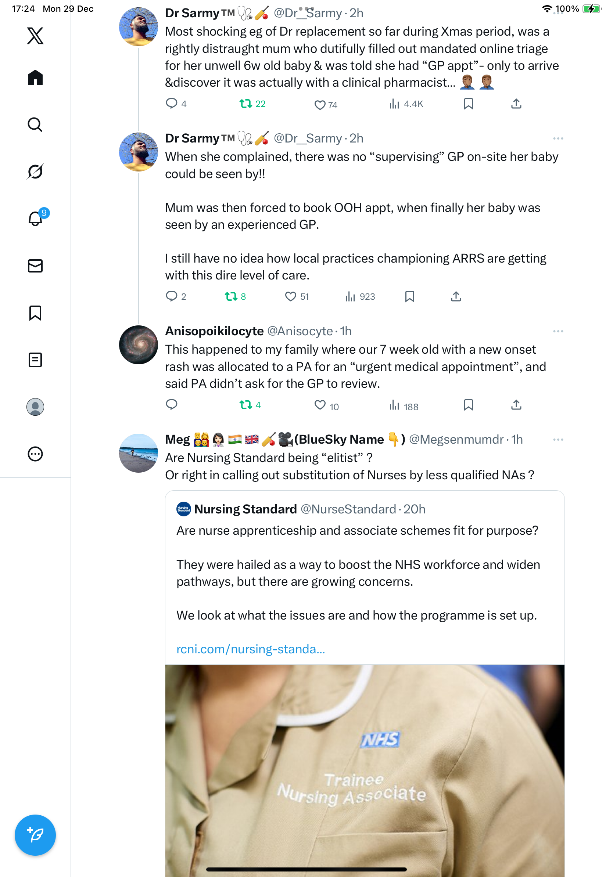Open Profile from the sidebar

[x=35, y=407]
